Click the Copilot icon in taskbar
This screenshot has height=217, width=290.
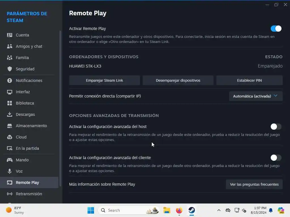[x=281, y=210]
